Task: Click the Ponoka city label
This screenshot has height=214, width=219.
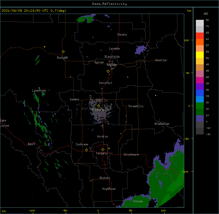Action: pos(122,35)
